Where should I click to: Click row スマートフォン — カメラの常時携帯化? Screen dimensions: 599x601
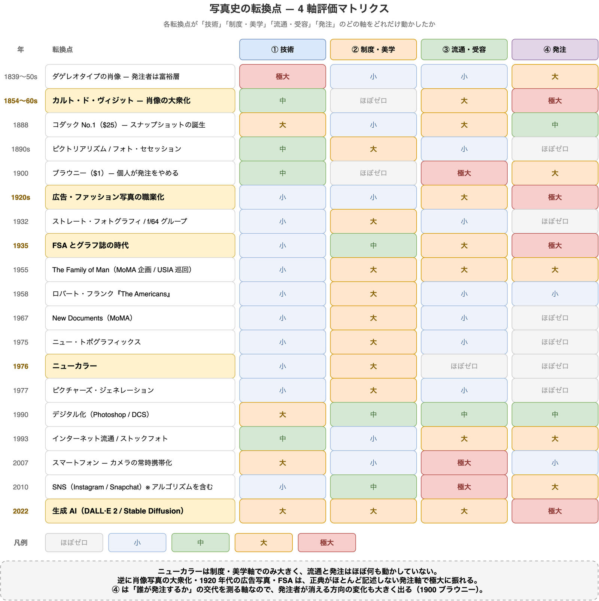coord(140,463)
